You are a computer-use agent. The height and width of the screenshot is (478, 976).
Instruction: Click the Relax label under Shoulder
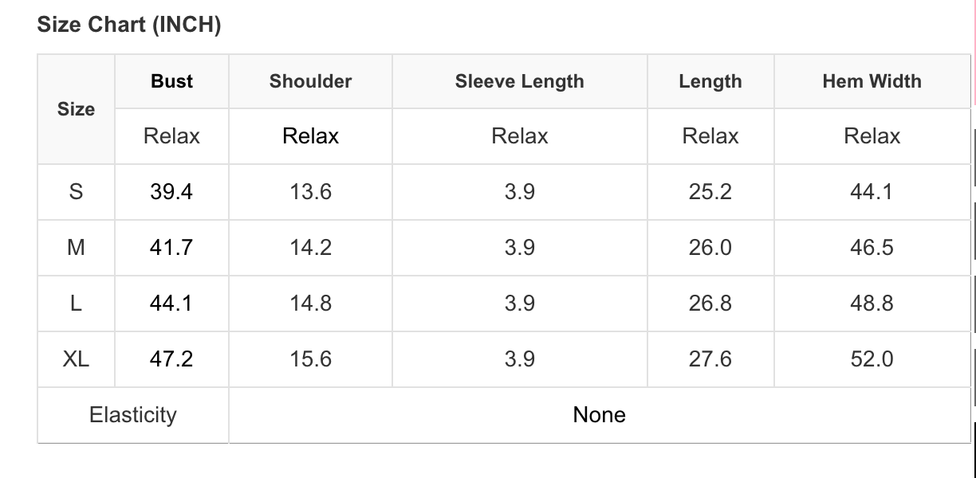tap(310, 136)
